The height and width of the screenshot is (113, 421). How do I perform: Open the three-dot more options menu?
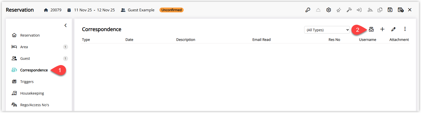click(x=405, y=29)
